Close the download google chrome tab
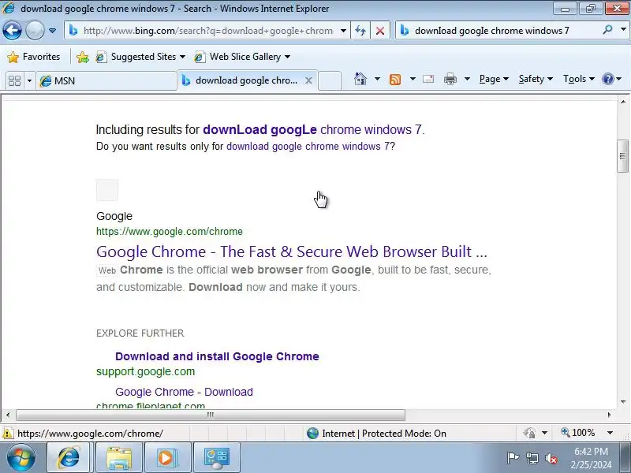Screen dimensions: 631x473 coord(308,80)
